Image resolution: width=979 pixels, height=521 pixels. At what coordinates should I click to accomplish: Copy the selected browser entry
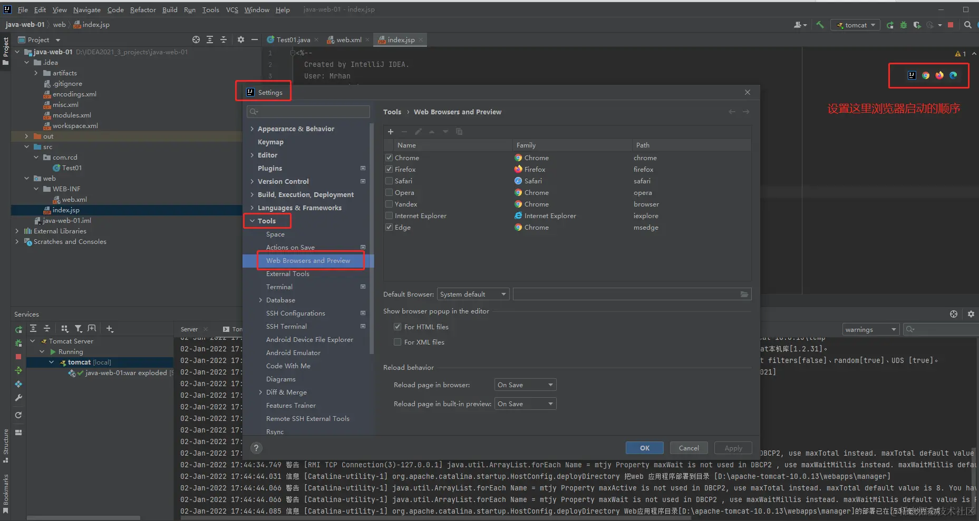459,132
